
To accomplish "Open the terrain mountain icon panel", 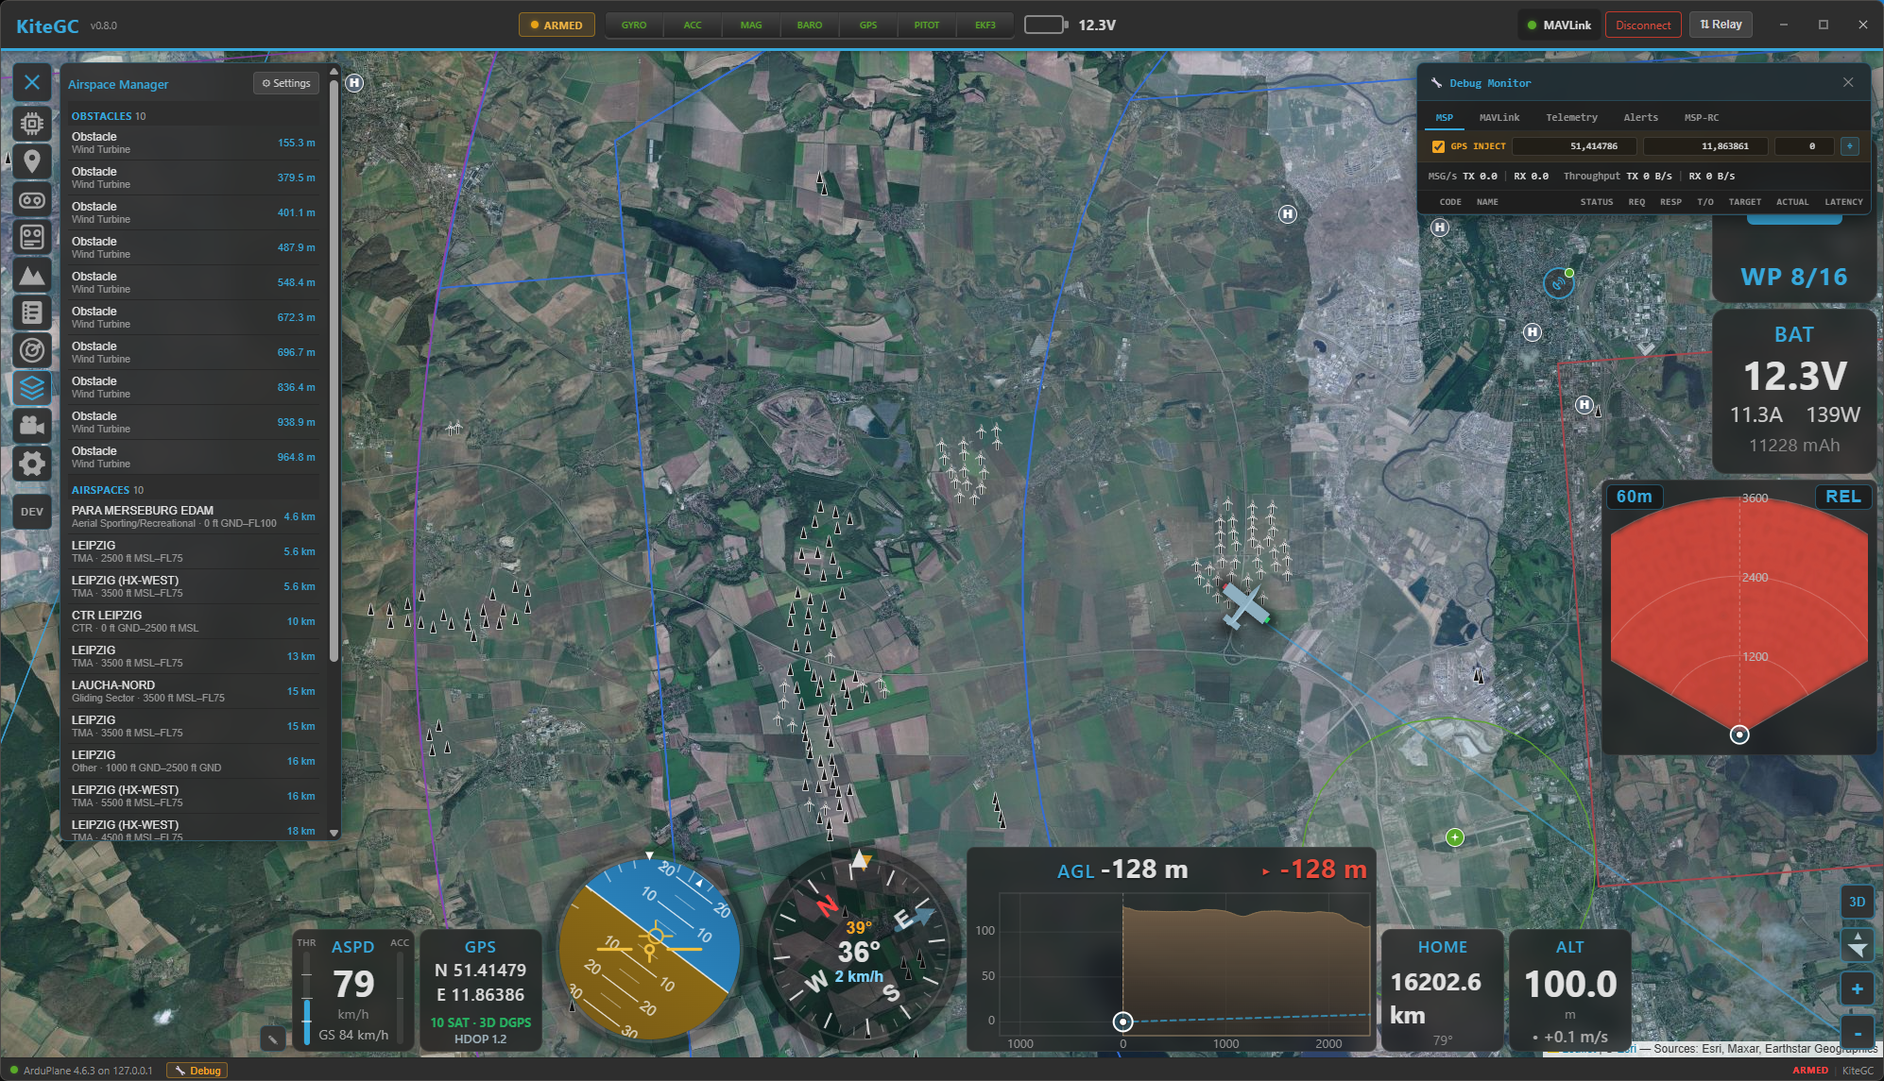I will [x=32, y=275].
